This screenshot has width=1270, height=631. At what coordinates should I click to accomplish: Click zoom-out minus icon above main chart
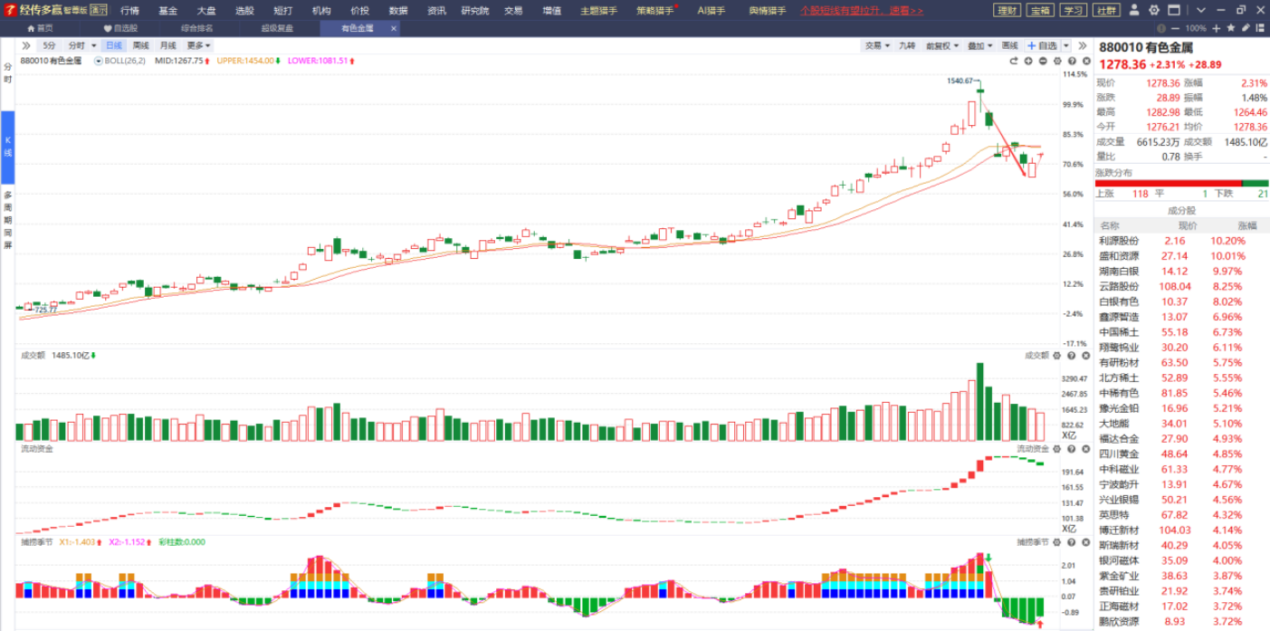tap(1043, 61)
